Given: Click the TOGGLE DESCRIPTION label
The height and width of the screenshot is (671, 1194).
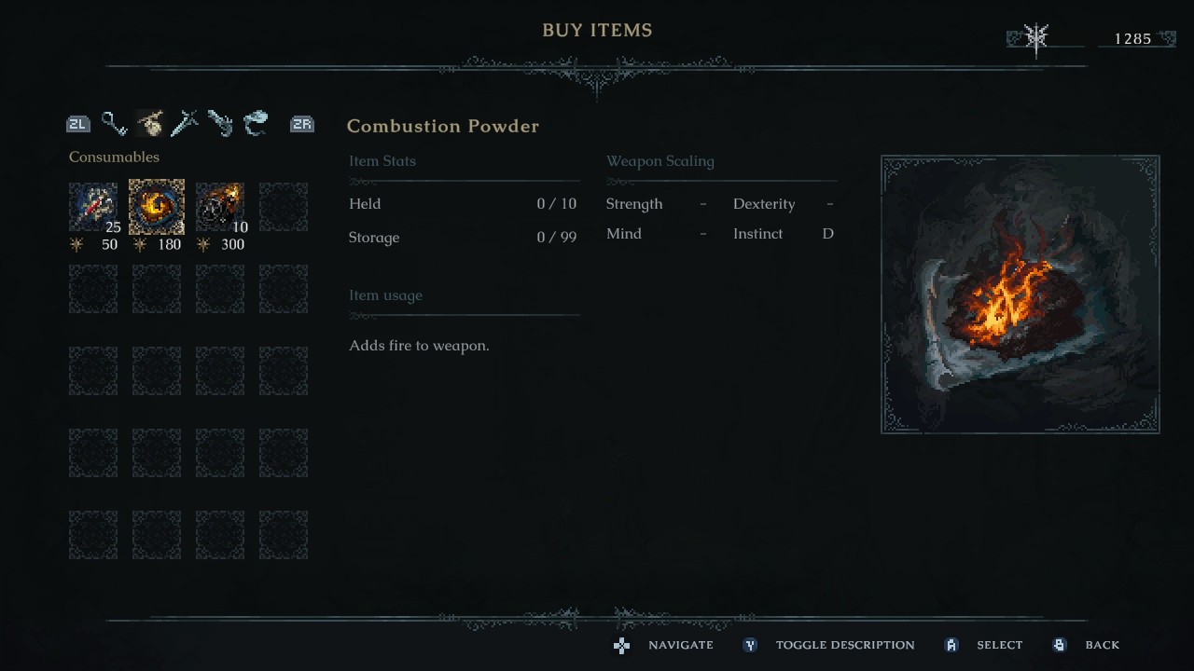Looking at the screenshot, I should point(845,645).
